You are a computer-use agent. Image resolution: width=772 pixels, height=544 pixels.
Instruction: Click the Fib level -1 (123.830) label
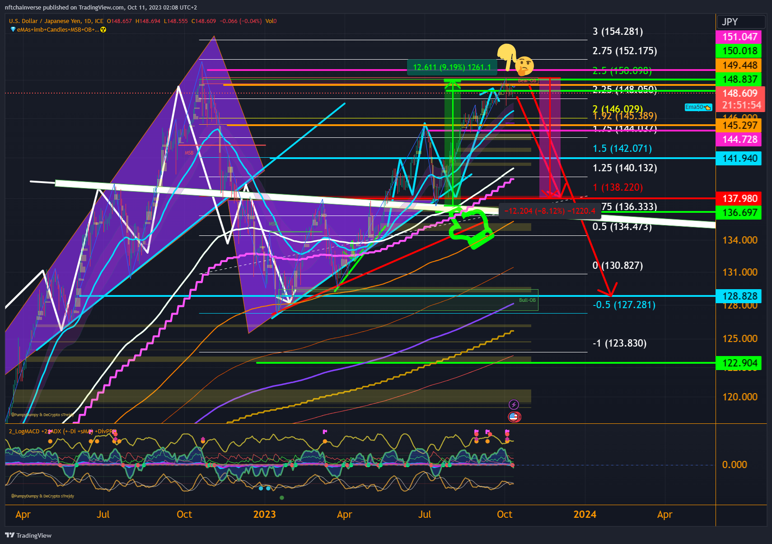click(x=619, y=343)
